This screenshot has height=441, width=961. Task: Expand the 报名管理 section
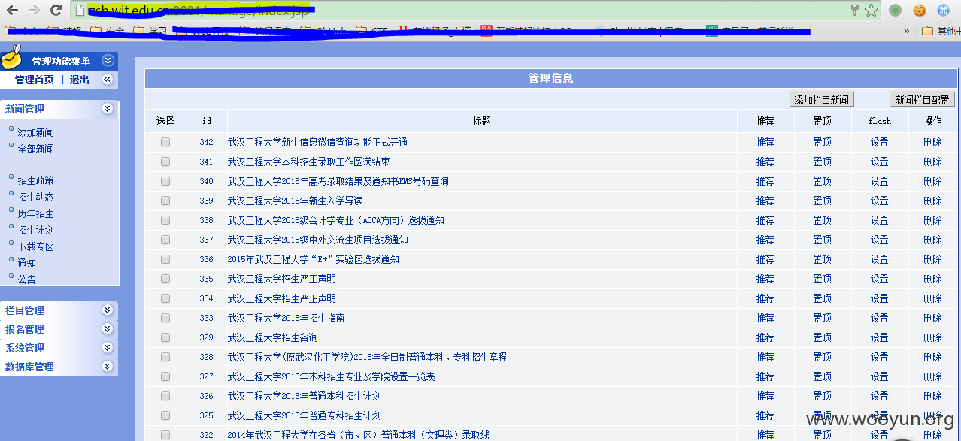tap(108, 329)
